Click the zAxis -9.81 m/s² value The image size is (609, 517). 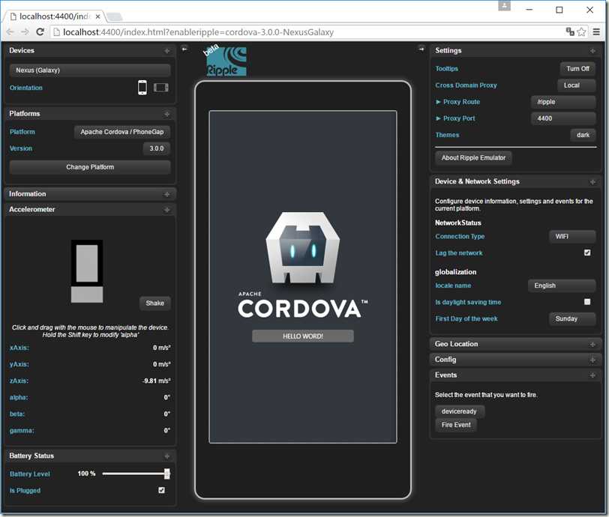pos(157,381)
